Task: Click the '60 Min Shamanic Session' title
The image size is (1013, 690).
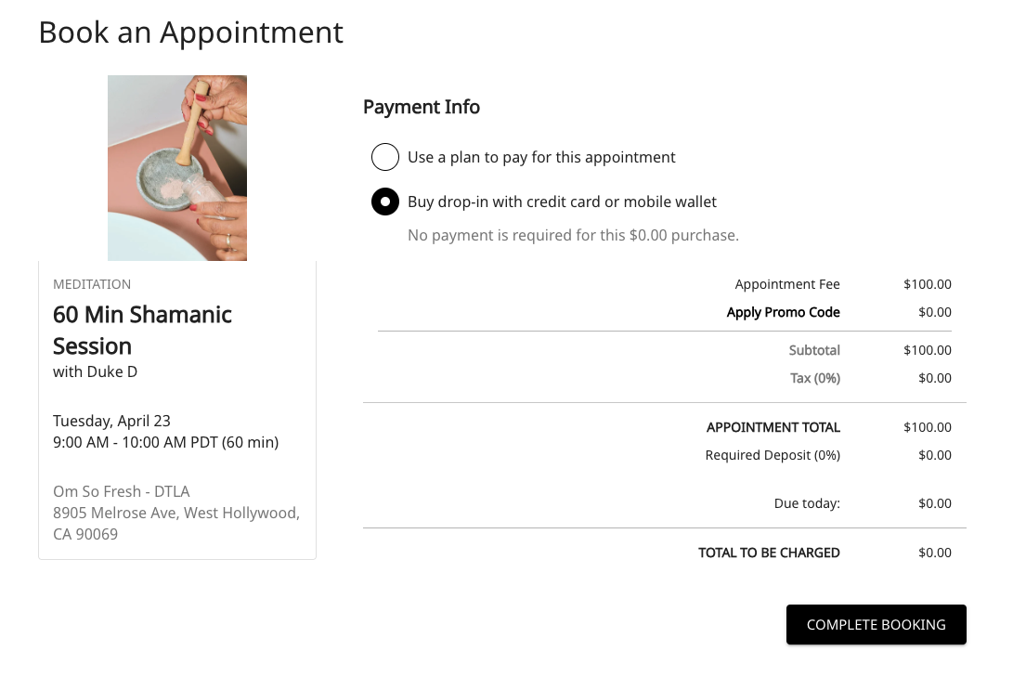Action: [x=142, y=330]
